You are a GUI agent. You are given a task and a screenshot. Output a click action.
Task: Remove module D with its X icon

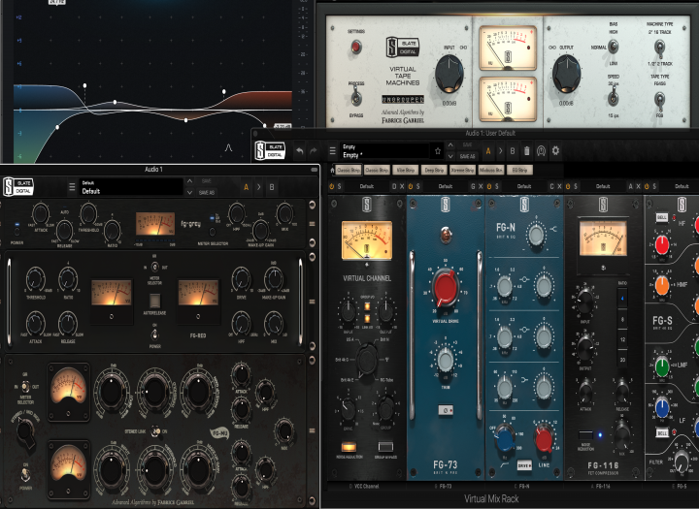coord(402,186)
